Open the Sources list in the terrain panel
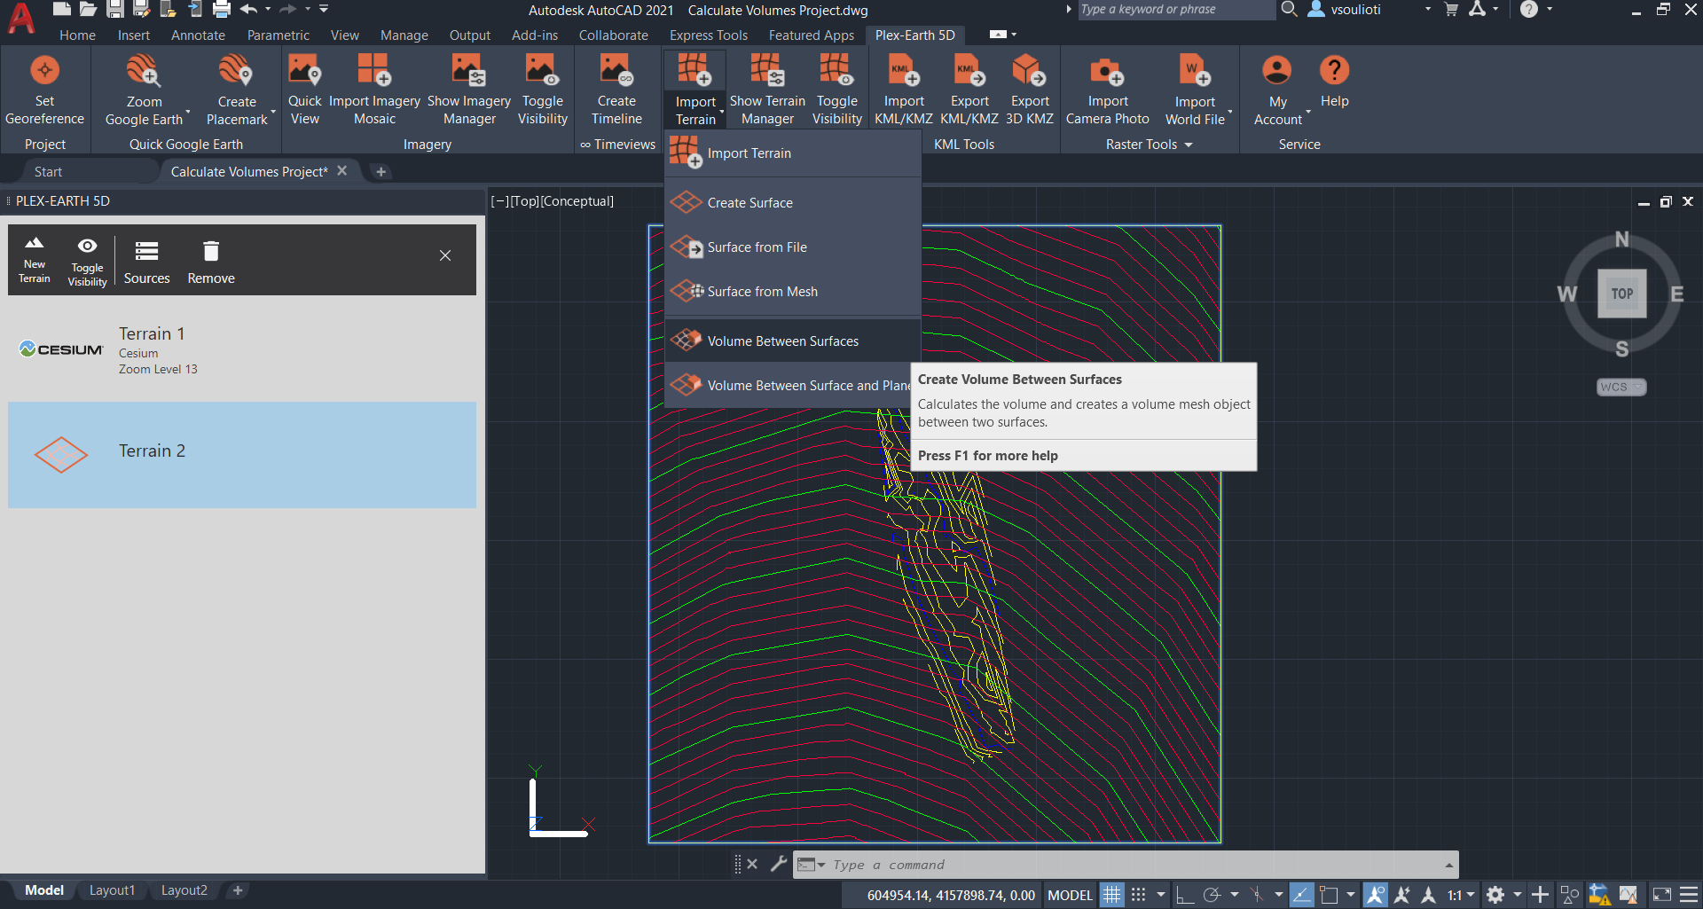Viewport: 1703px width, 909px height. pyautogui.click(x=146, y=262)
